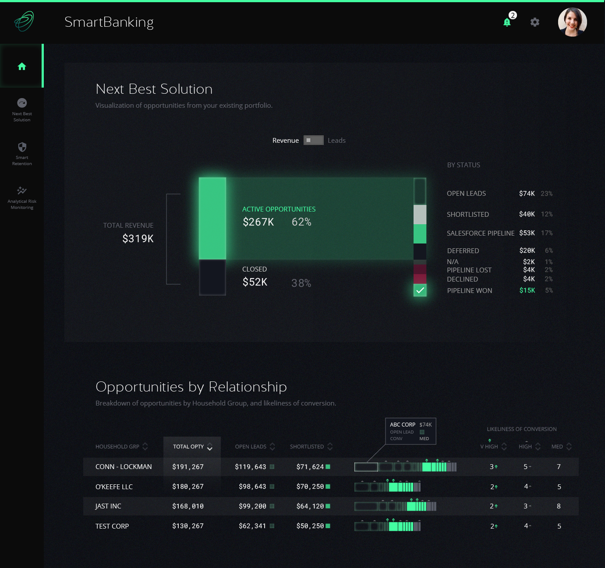605x568 pixels.
Task: Sort by V High likeliness column
Action: 493,447
